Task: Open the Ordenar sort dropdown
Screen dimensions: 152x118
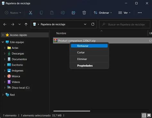Action: point(103,13)
